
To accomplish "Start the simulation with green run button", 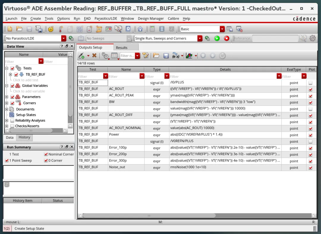I will pos(217,38).
